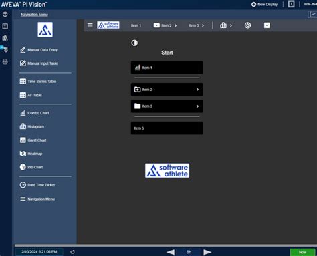Expand Item 2 in the top navigation bar
Screen dimensions: 317x256
coord(165,25)
